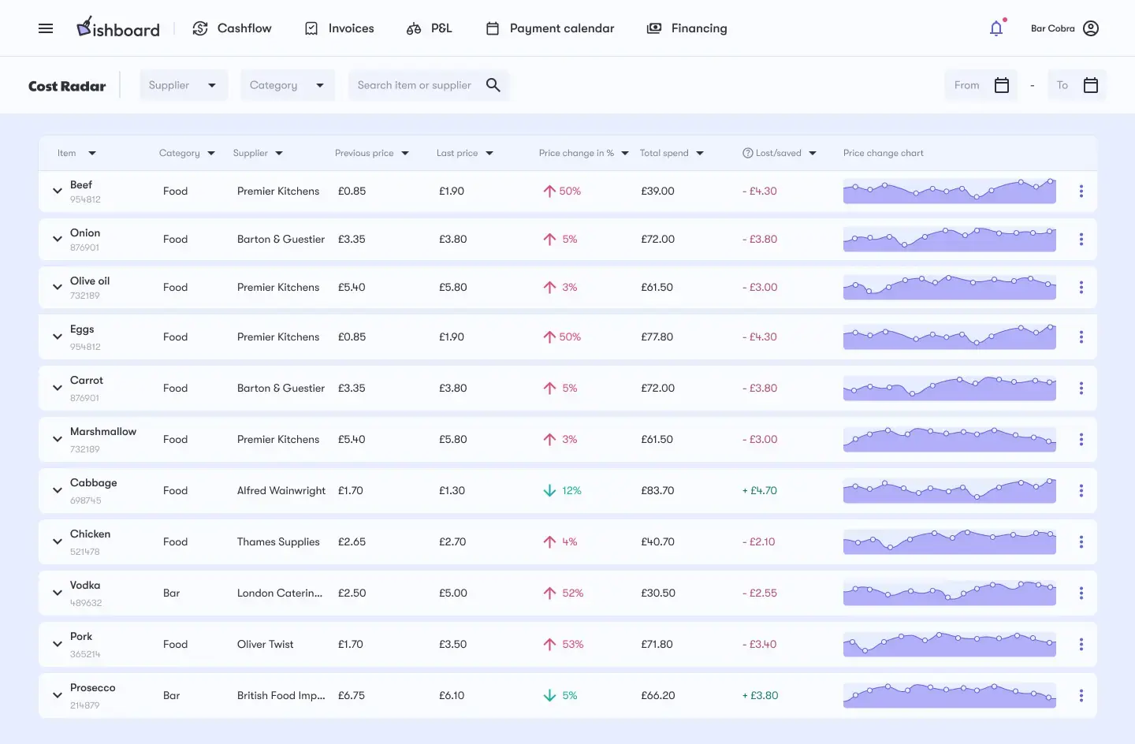Open three-dot menu for Beef row
Screen dimensions: 1135x744
click(x=1081, y=192)
